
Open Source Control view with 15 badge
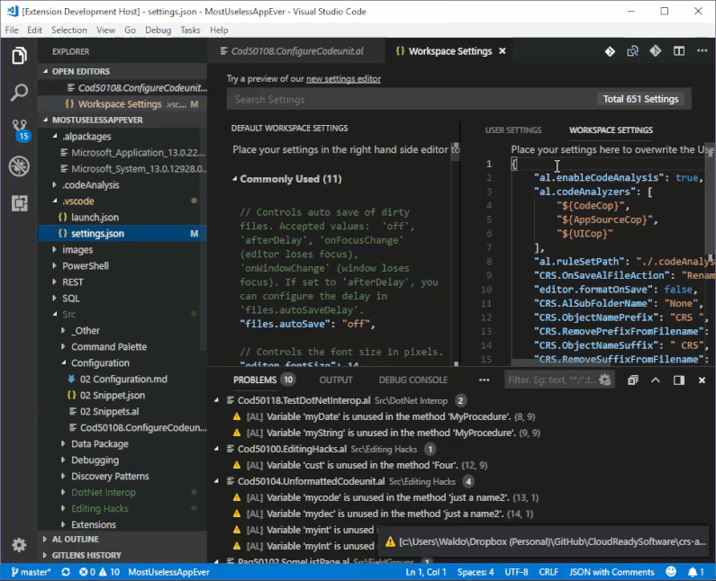pyautogui.click(x=20, y=130)
